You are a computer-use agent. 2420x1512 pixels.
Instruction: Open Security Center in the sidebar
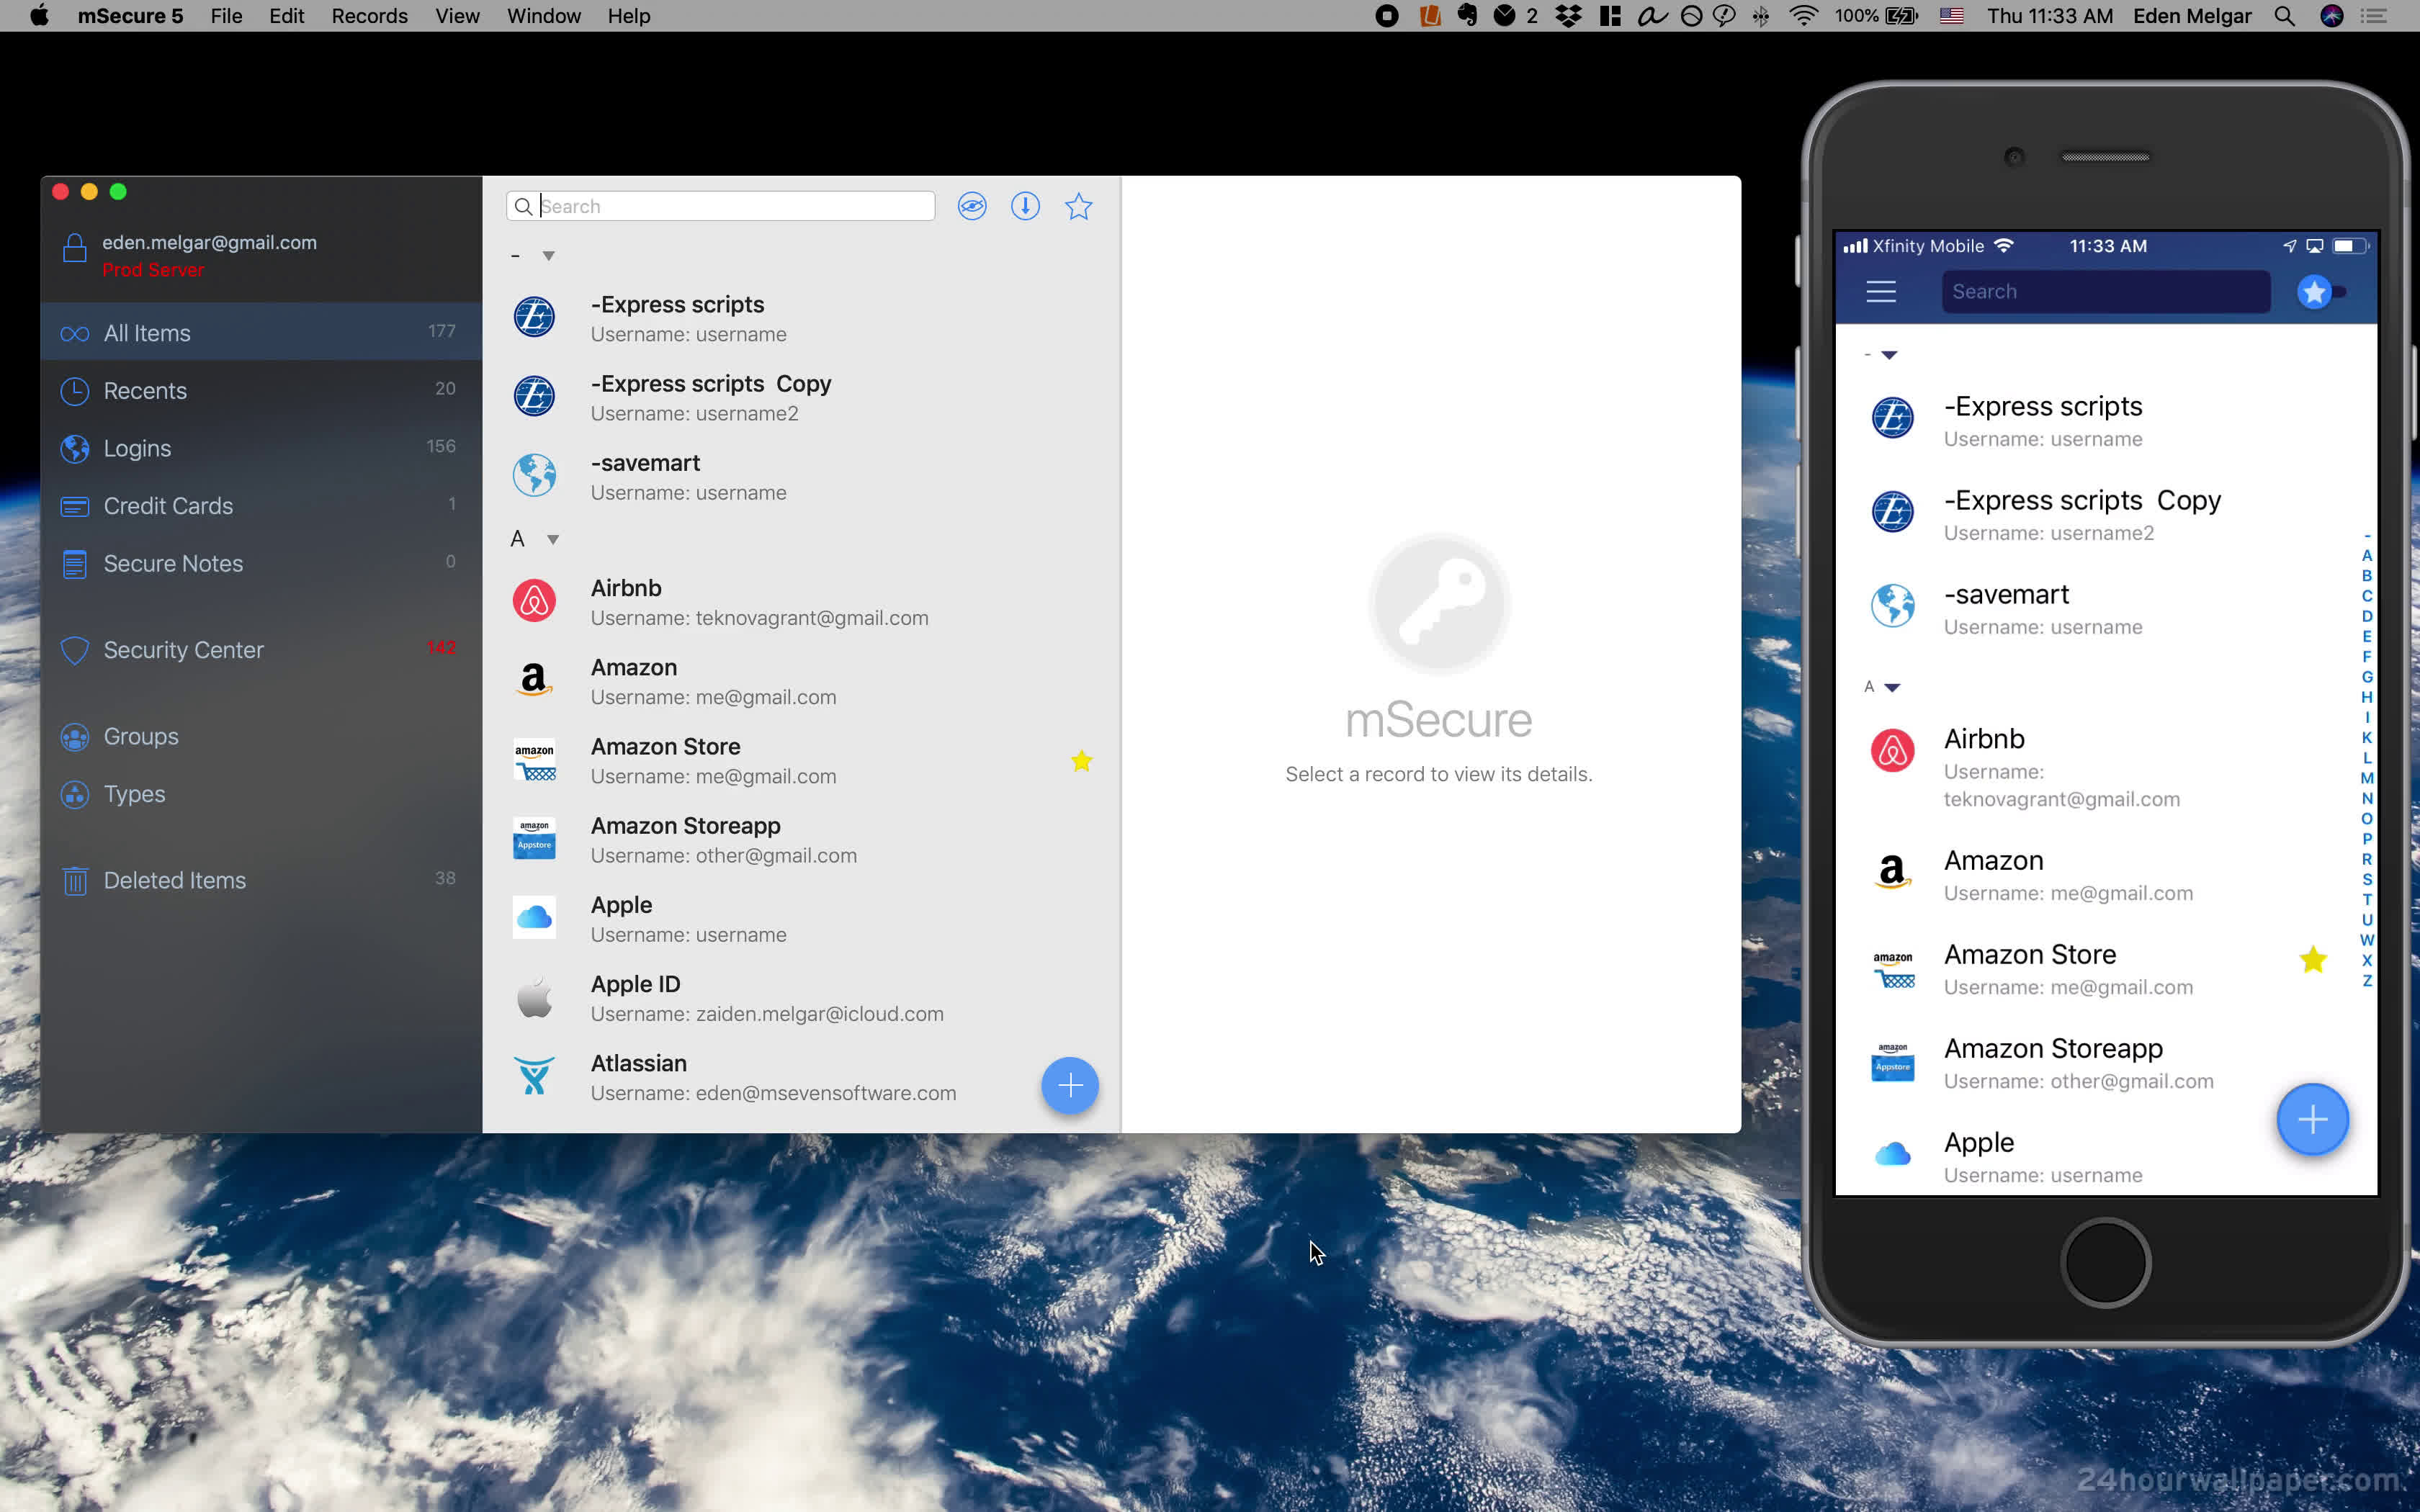point(183,650)
